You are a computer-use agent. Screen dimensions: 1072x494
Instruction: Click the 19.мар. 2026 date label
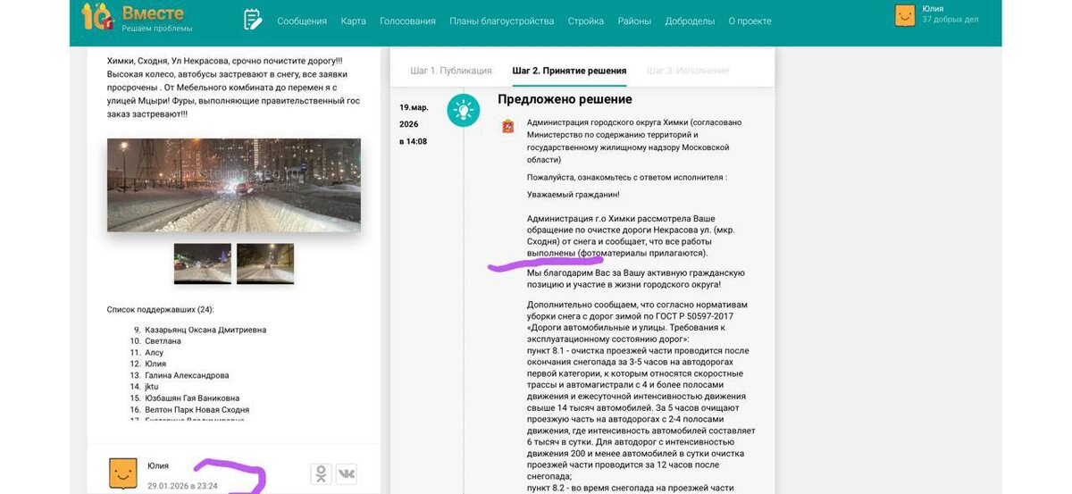click(x=414, y=115)
